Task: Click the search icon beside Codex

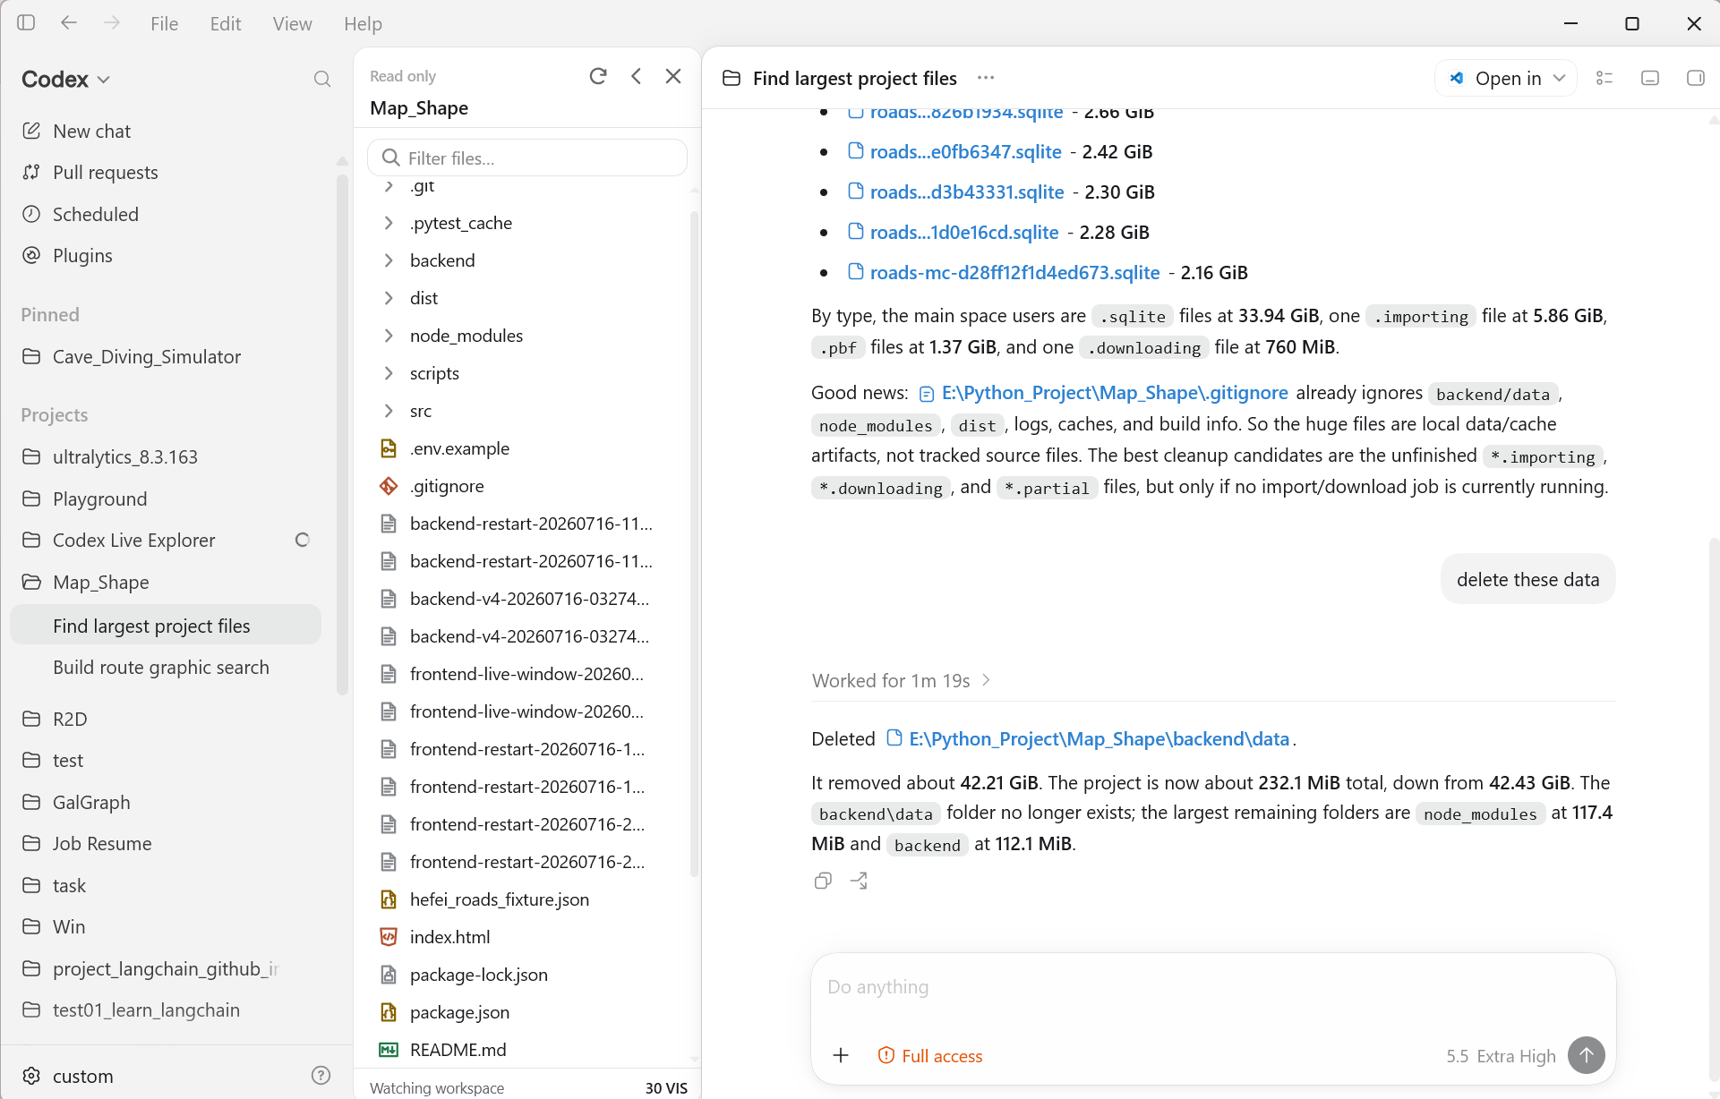Action: pos(322,80)
